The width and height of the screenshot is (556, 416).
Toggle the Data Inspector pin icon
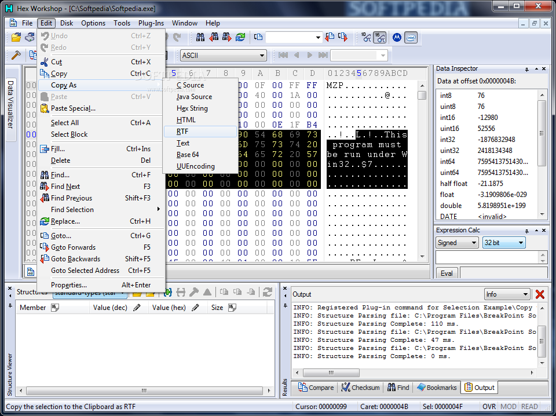click(527, 69)
